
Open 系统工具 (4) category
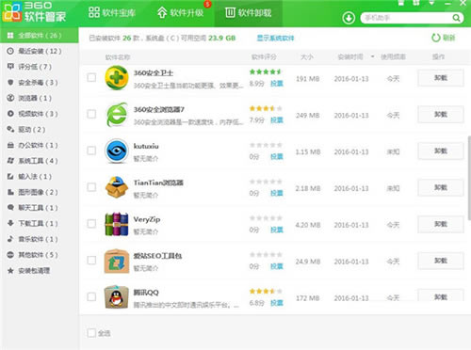(x=40, y=161)
